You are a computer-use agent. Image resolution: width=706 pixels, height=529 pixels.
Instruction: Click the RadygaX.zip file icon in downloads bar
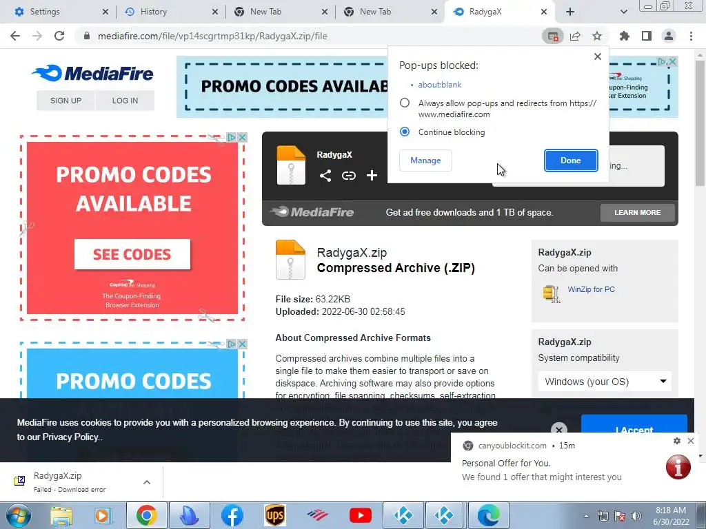click(19, 481)
